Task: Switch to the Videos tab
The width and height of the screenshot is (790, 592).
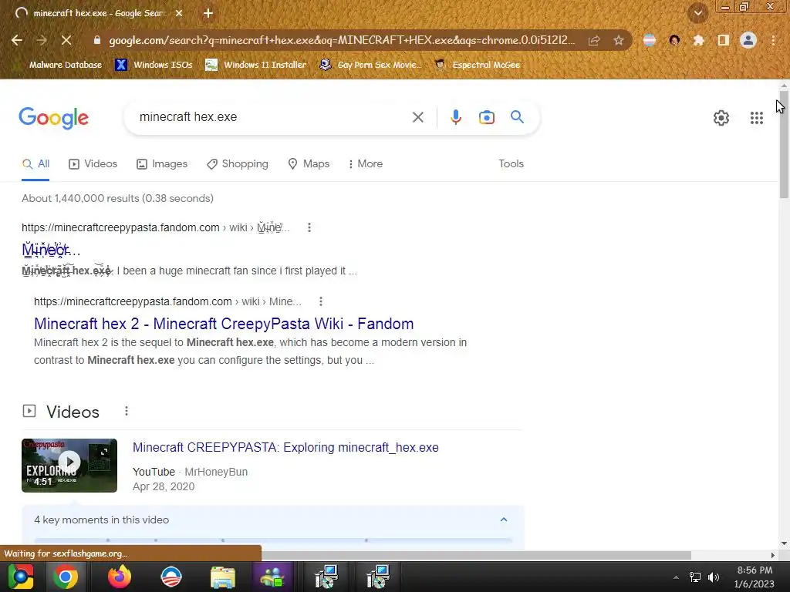Action: [x=93, y=164]
